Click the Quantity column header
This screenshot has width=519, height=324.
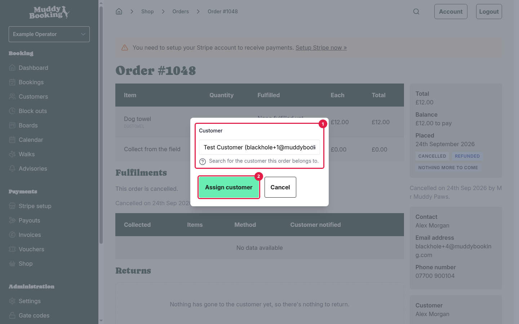coord(221,95)
